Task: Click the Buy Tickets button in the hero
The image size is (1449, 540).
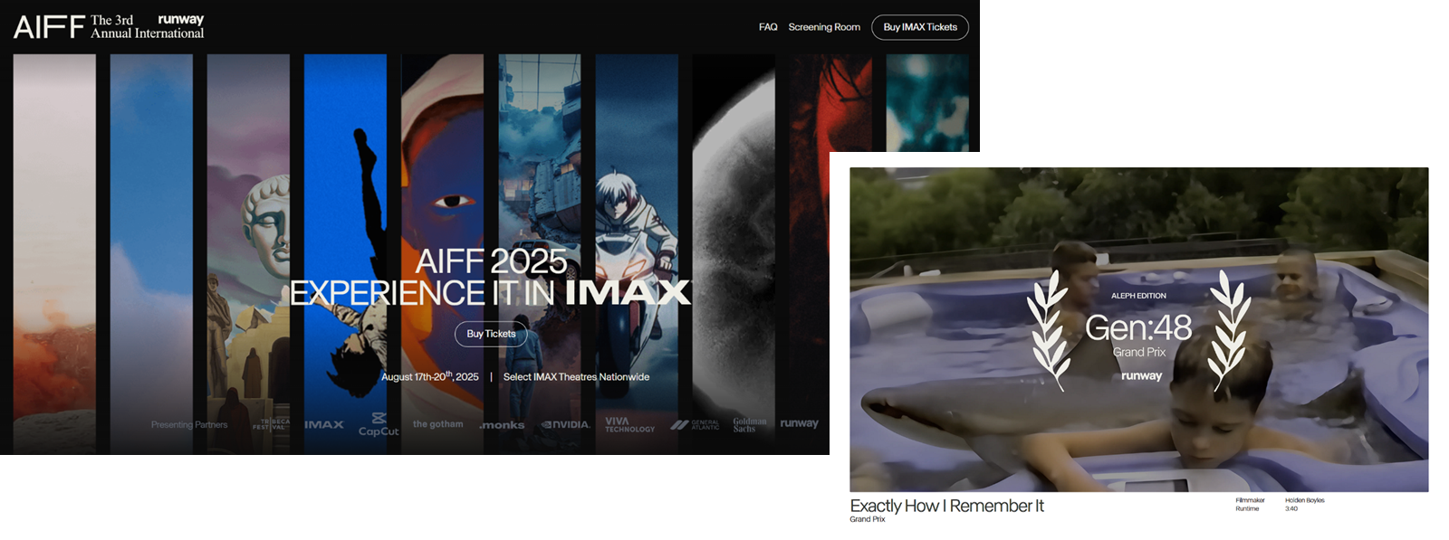Action: [x=491, y=334]
